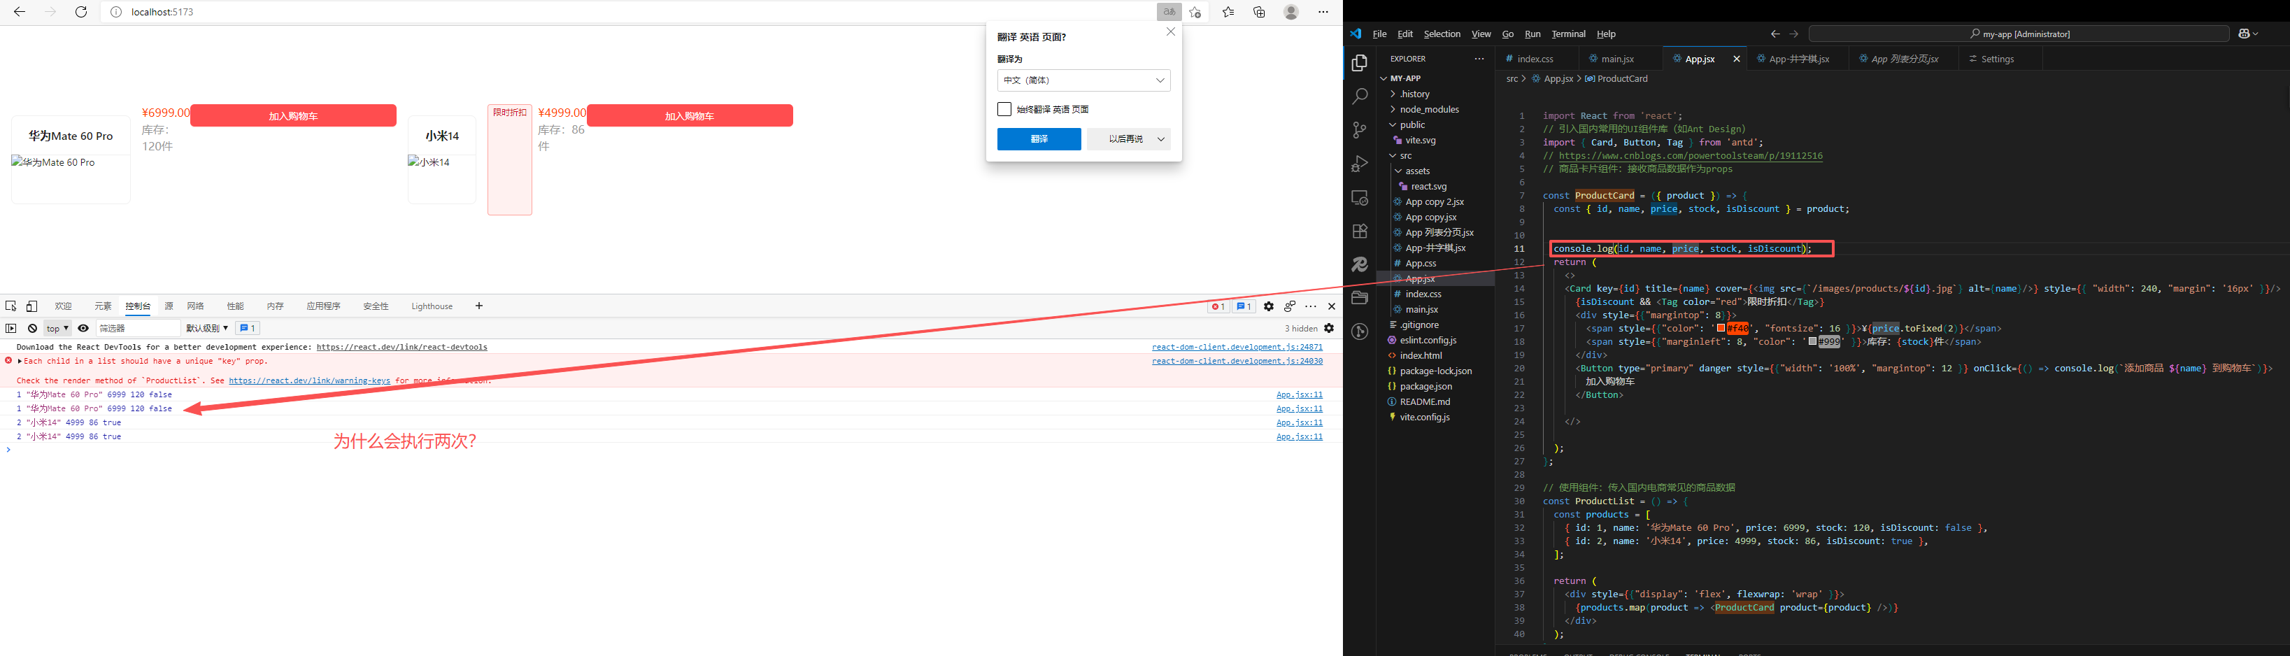Open the 'top' JavaScript context dropdown

point(57,328)
